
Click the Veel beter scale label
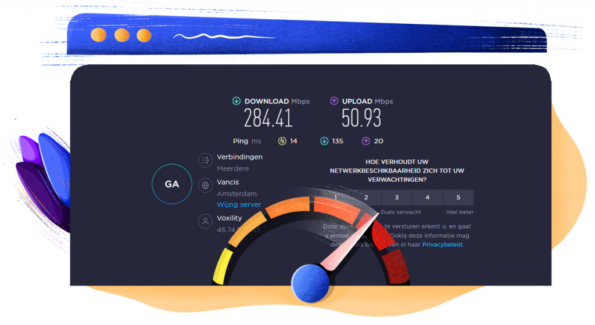coord(460,212)
